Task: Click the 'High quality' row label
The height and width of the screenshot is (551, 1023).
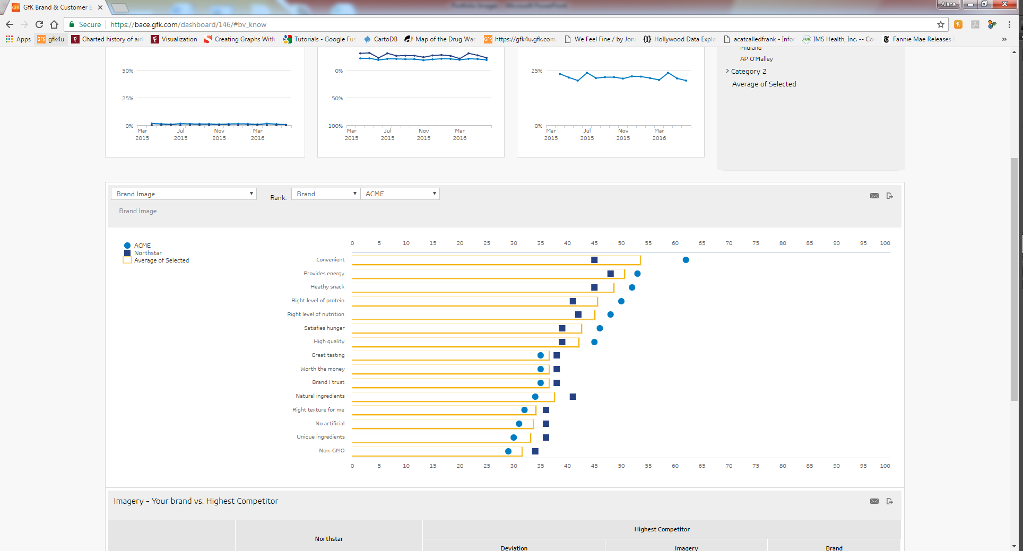Action: tap(329, 342)
